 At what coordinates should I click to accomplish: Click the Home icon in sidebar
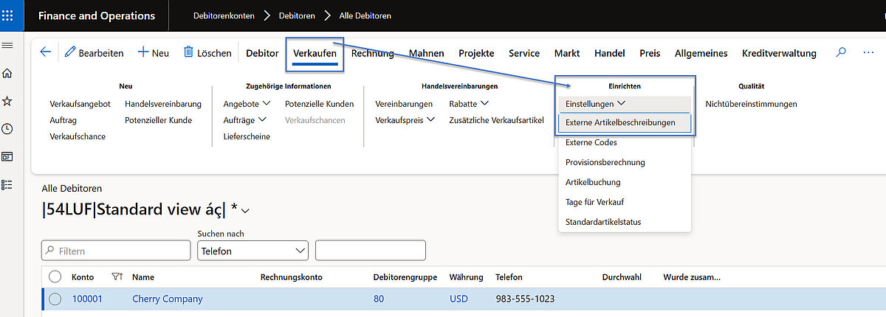pos(7,73)
